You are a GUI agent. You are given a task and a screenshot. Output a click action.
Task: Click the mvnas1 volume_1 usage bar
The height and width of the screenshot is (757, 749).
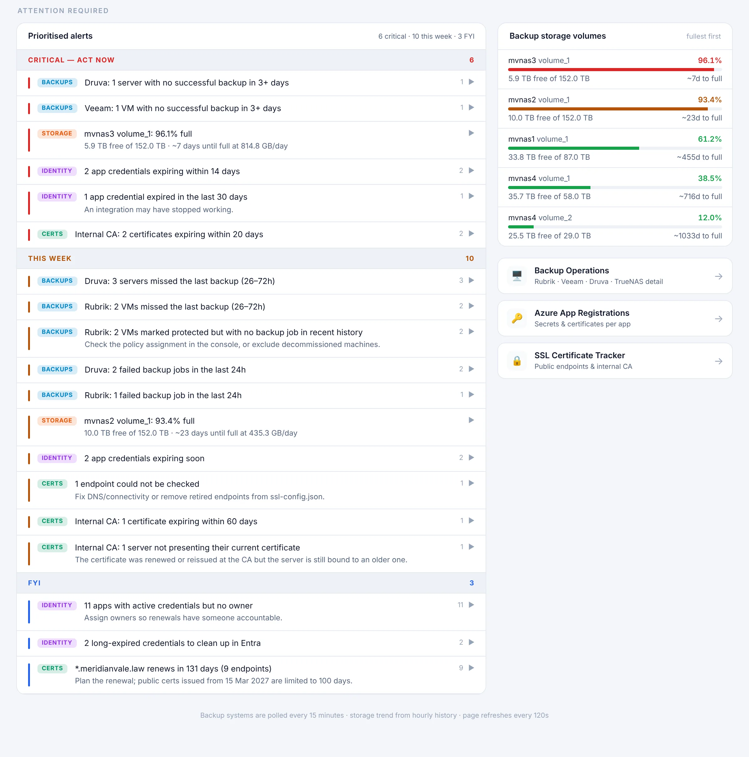(614, 148)
